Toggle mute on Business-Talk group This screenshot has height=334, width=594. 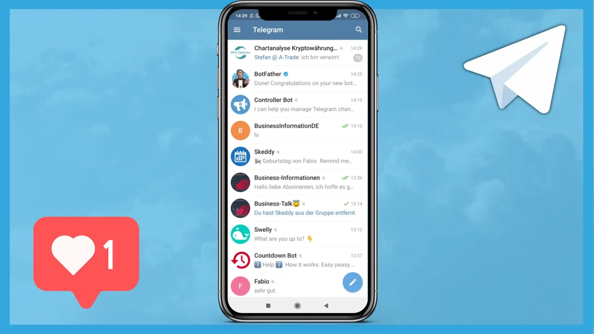304,203
